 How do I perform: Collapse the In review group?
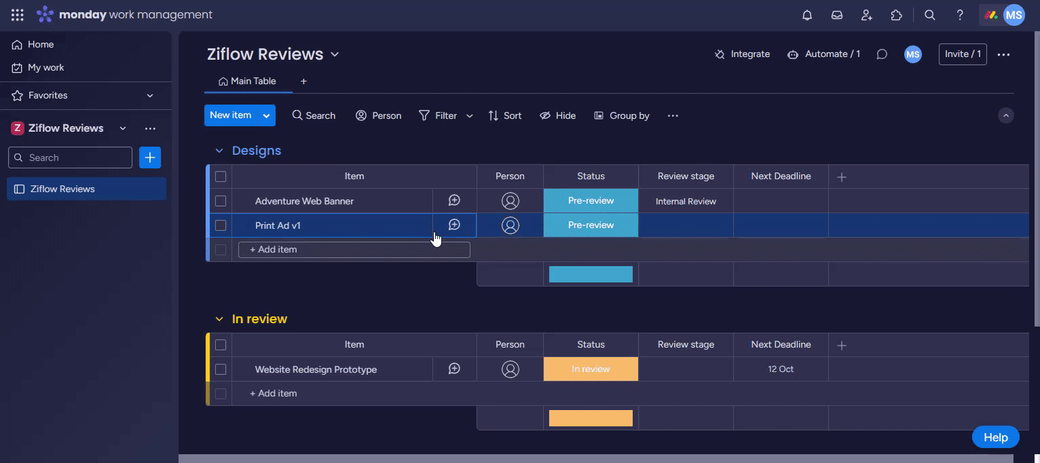click(x=219, y=319)
